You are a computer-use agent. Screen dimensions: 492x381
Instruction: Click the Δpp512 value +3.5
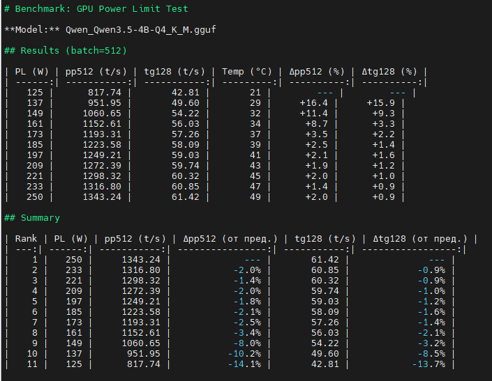point(317,134)
